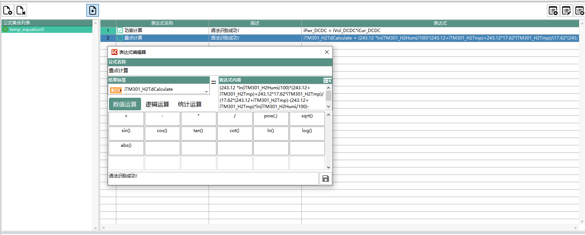Click the delete formula set icon

coord(21,10)
